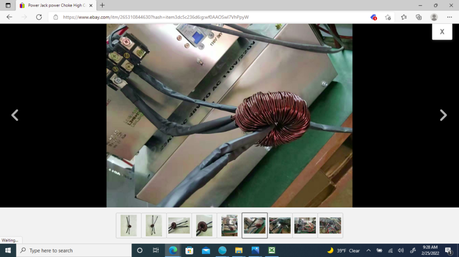Show the previous gallery image

click(15, 115)
